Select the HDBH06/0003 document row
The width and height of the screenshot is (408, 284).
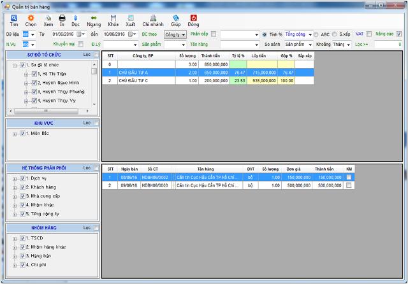tap(228, 185)
